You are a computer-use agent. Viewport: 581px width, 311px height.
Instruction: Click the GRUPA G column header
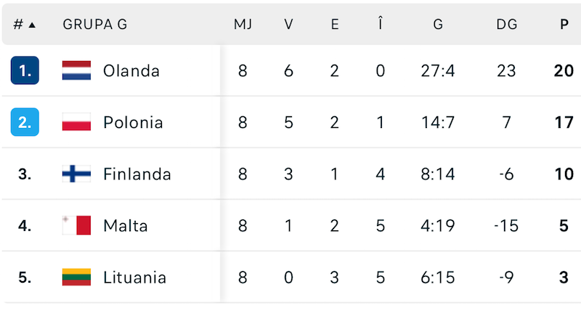(x=95, y=24)
